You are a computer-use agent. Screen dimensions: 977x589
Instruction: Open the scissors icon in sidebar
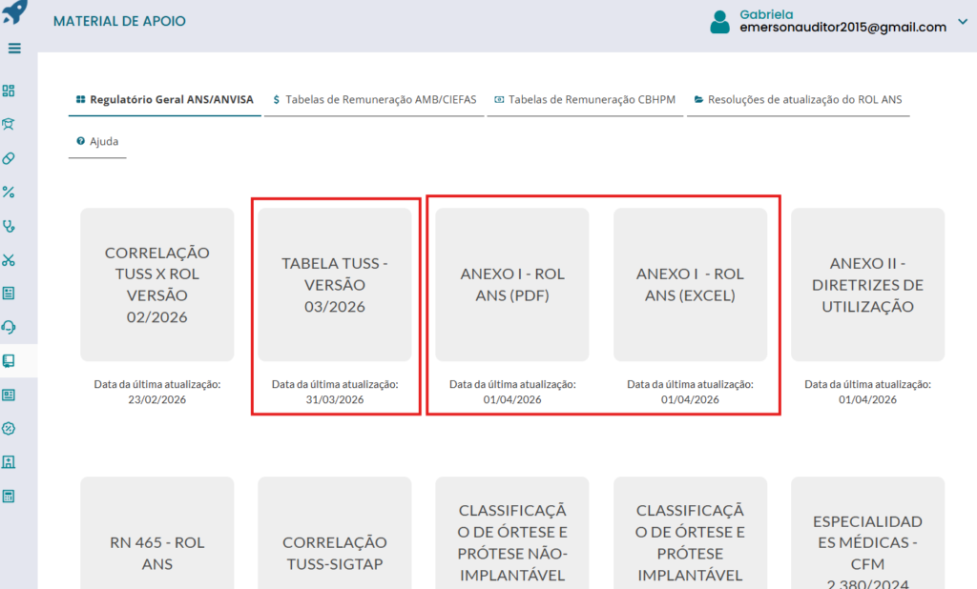coord(9,259)
